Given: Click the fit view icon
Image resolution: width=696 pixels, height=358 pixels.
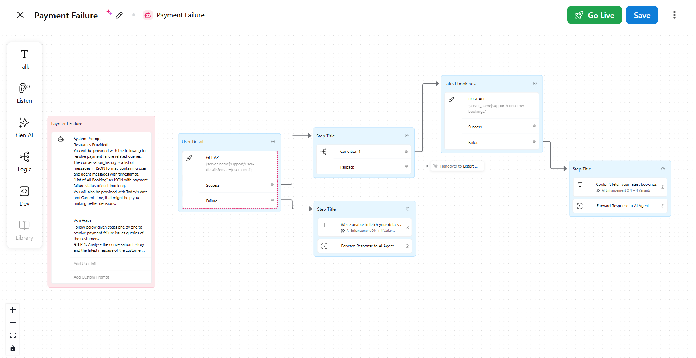Looking at the screenshot, I should click(13, 335).
